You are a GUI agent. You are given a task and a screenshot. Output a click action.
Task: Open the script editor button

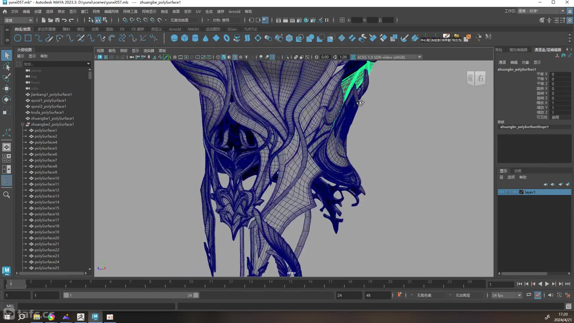[x=568, y=306]
